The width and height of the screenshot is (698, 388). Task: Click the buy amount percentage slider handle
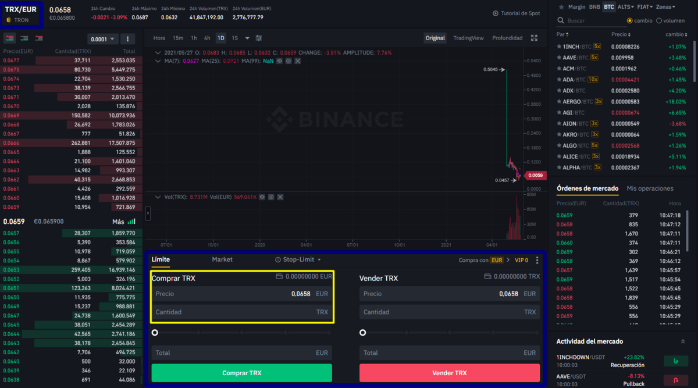tap(155, 333)
